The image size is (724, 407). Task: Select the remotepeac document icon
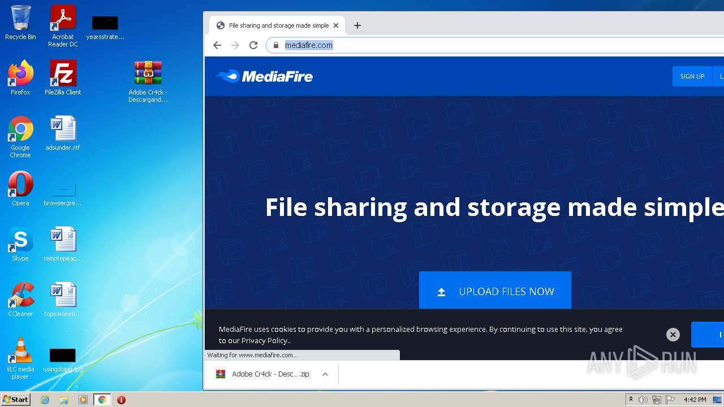pos(63,244)
